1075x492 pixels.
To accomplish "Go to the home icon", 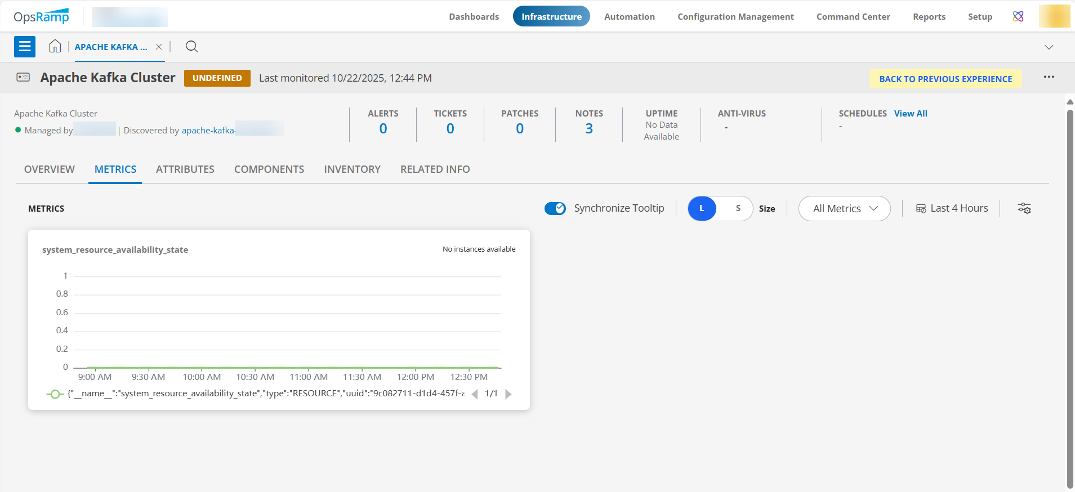I will pos(55,47).
